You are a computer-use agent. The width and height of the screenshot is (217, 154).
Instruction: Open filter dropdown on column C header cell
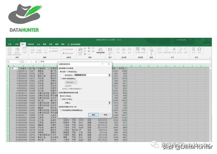(36, 69)
